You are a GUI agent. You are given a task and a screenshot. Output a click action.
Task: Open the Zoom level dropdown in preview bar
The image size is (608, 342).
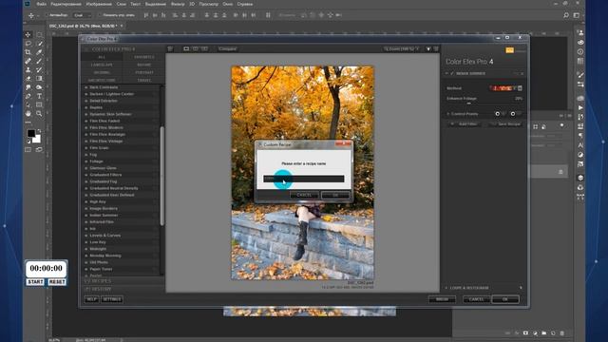[x=402, y=48]
